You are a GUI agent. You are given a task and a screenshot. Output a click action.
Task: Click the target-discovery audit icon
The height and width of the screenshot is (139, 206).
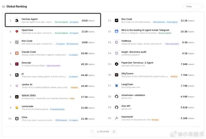116,53
